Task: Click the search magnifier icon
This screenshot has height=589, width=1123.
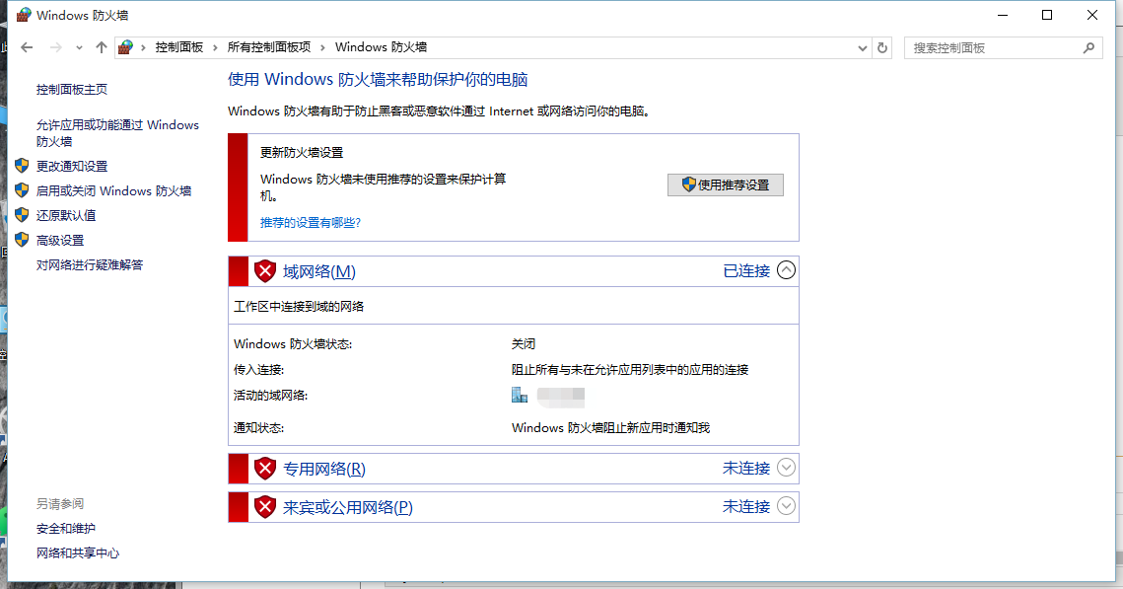Action: (x=1088, y=47)
